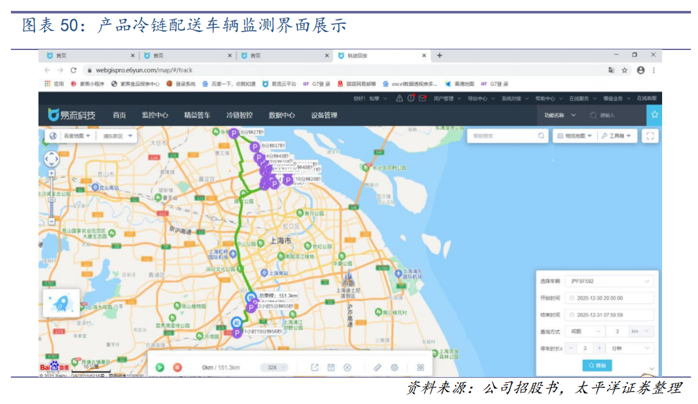Toggle the fullscreen map button
Viewport: 698px width, 404px height.
[x=650, y=136]
